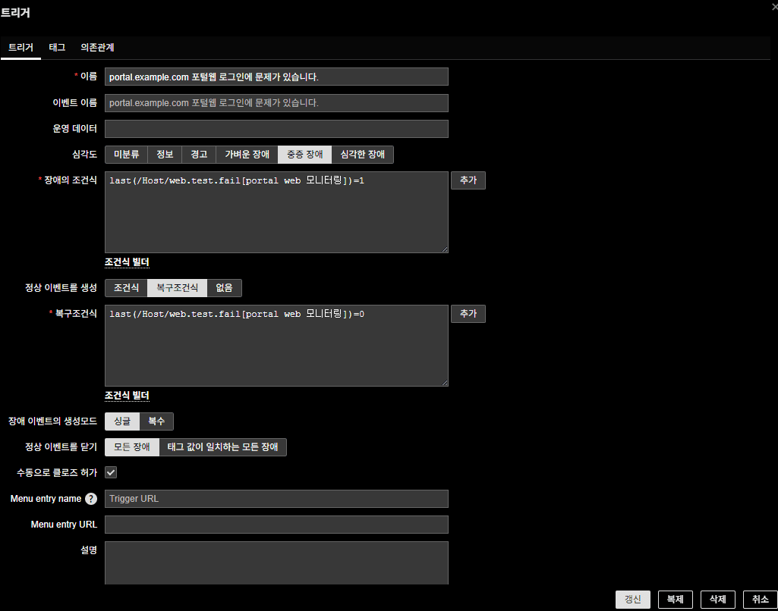The height and width of the screenshot is (611, 778).
Task: Click the help icon beside Menu entry name
Action: pyautogui.click(x=91, y=499)
